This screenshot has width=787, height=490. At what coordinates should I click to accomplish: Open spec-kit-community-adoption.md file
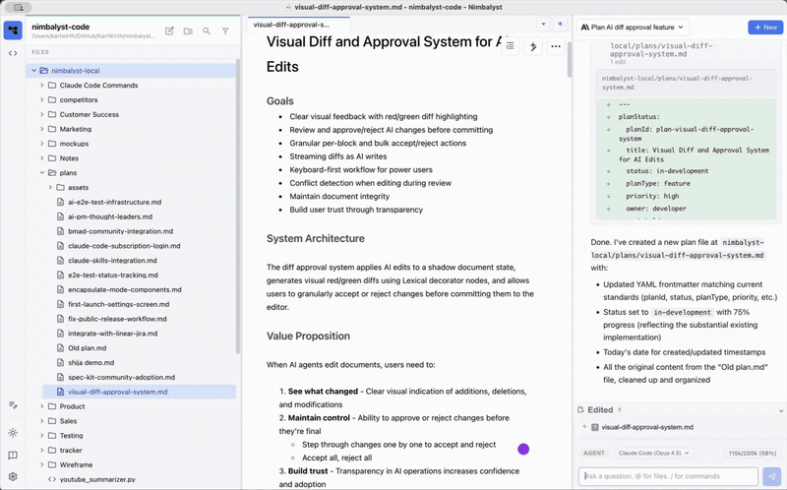point(121,377)
